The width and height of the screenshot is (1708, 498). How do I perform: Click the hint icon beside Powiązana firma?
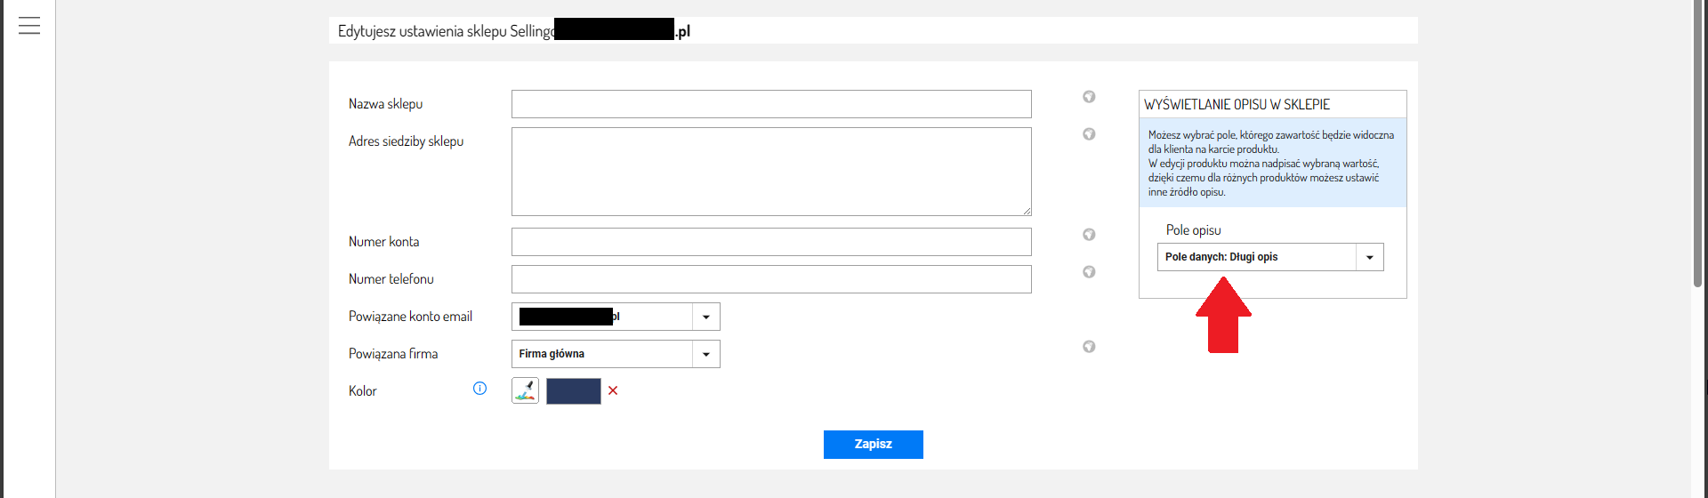tap(1089, 347)
